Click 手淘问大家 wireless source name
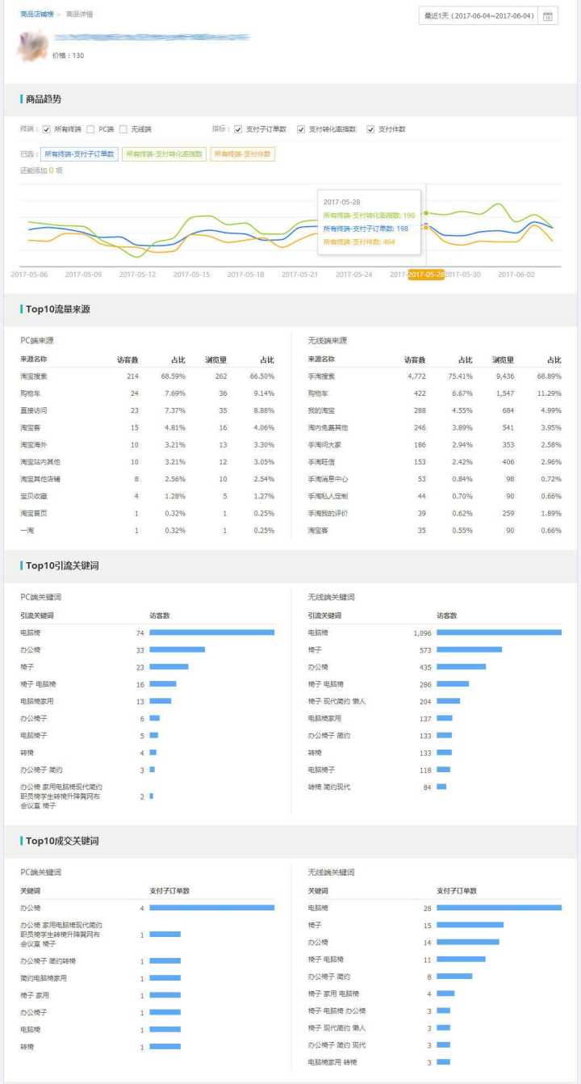The height and width of the screenshot is (1084, 581). [324, 445]
